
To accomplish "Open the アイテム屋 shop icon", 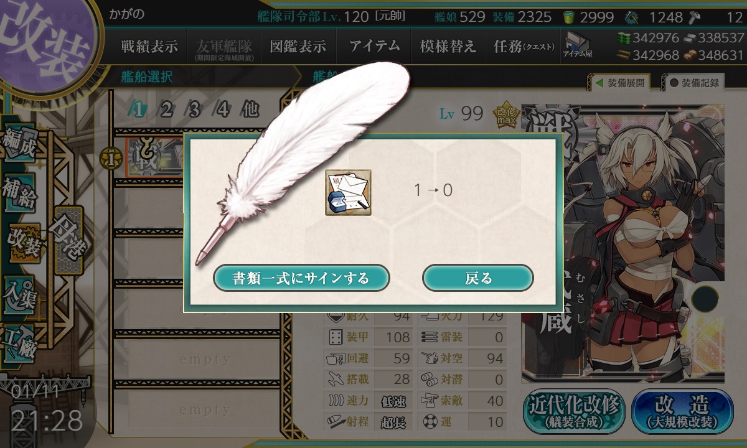I will pyautogui.click(x=578, y=44).
